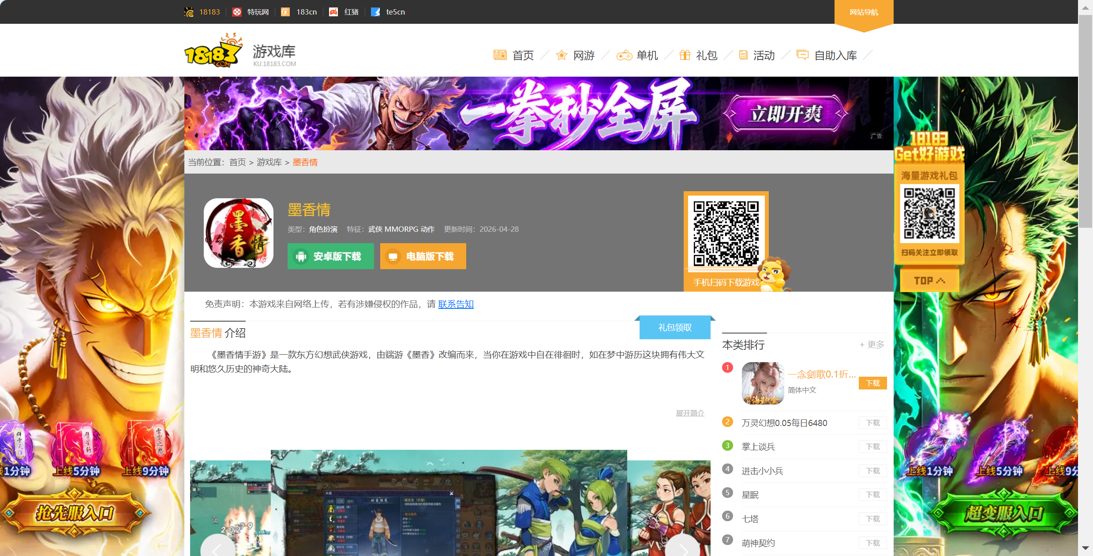The height and width of the screenshot is (556, 1093).
Task: Click the 抢先服入口 ad button
Action: 75,513
